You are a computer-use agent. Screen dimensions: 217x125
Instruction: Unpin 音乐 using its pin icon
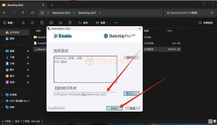pos(28,76)
